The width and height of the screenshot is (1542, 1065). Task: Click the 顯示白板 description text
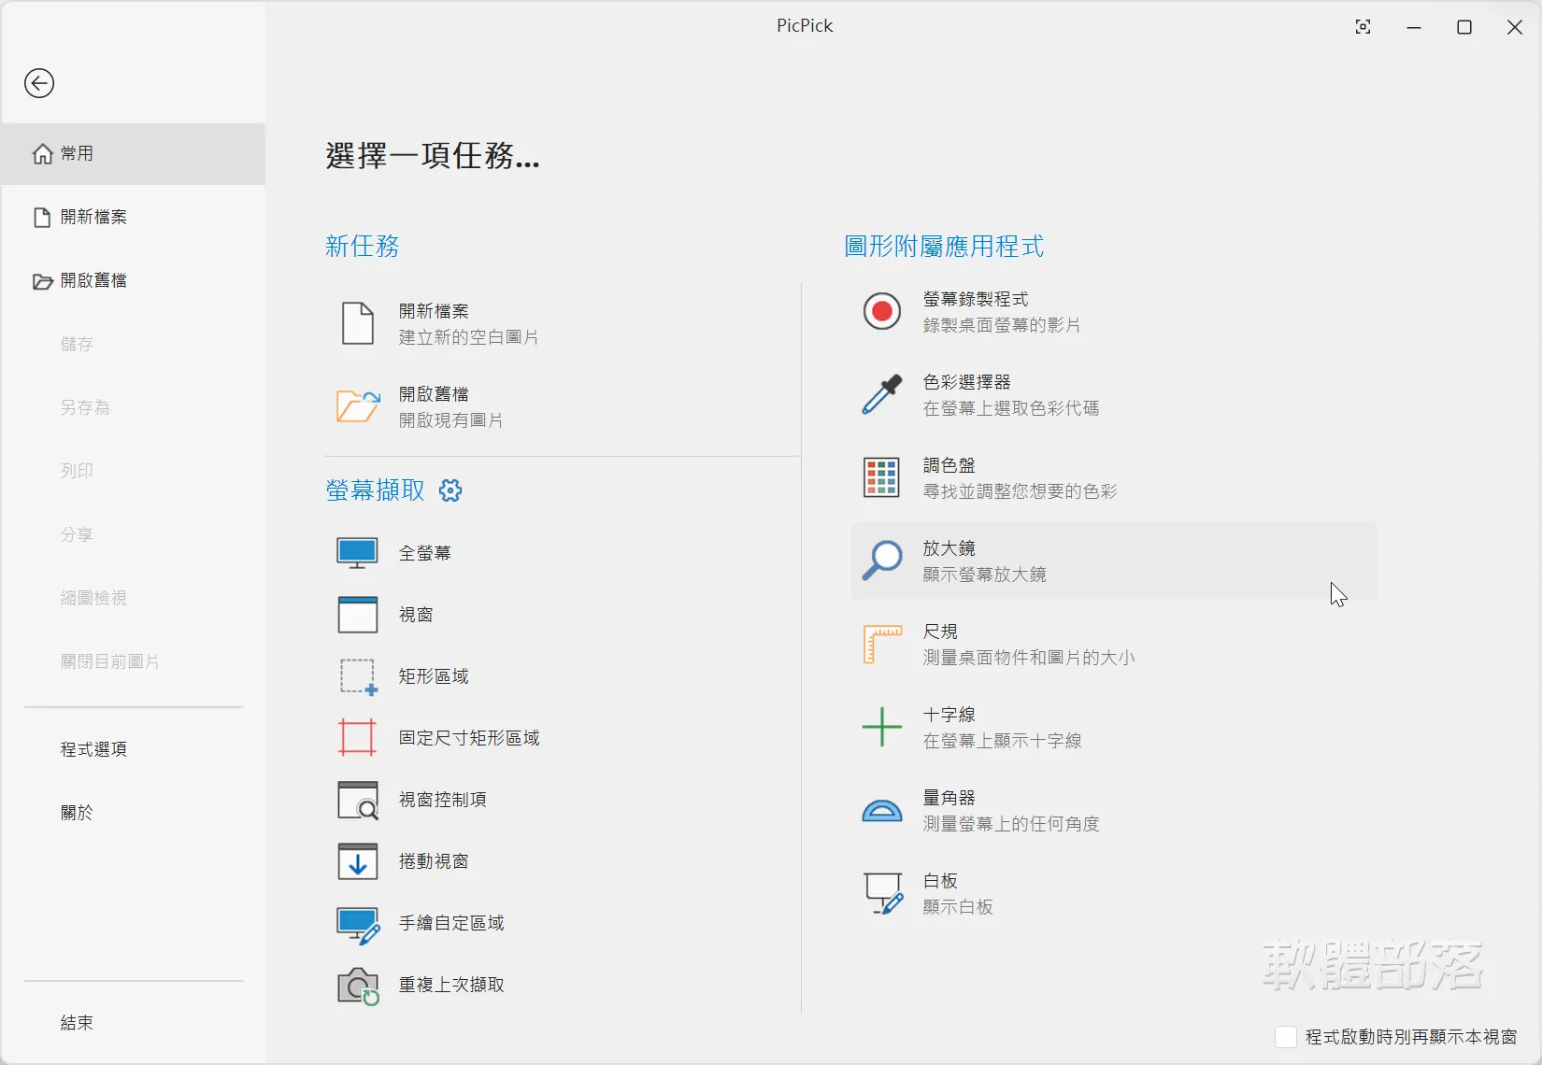[x=958, y=907]
